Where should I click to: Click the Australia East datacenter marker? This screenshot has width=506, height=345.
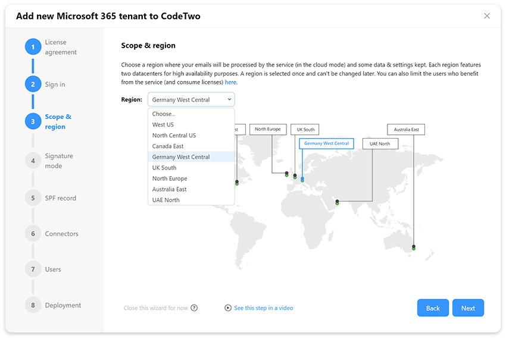pyautogui.click(x=414, y=247)
